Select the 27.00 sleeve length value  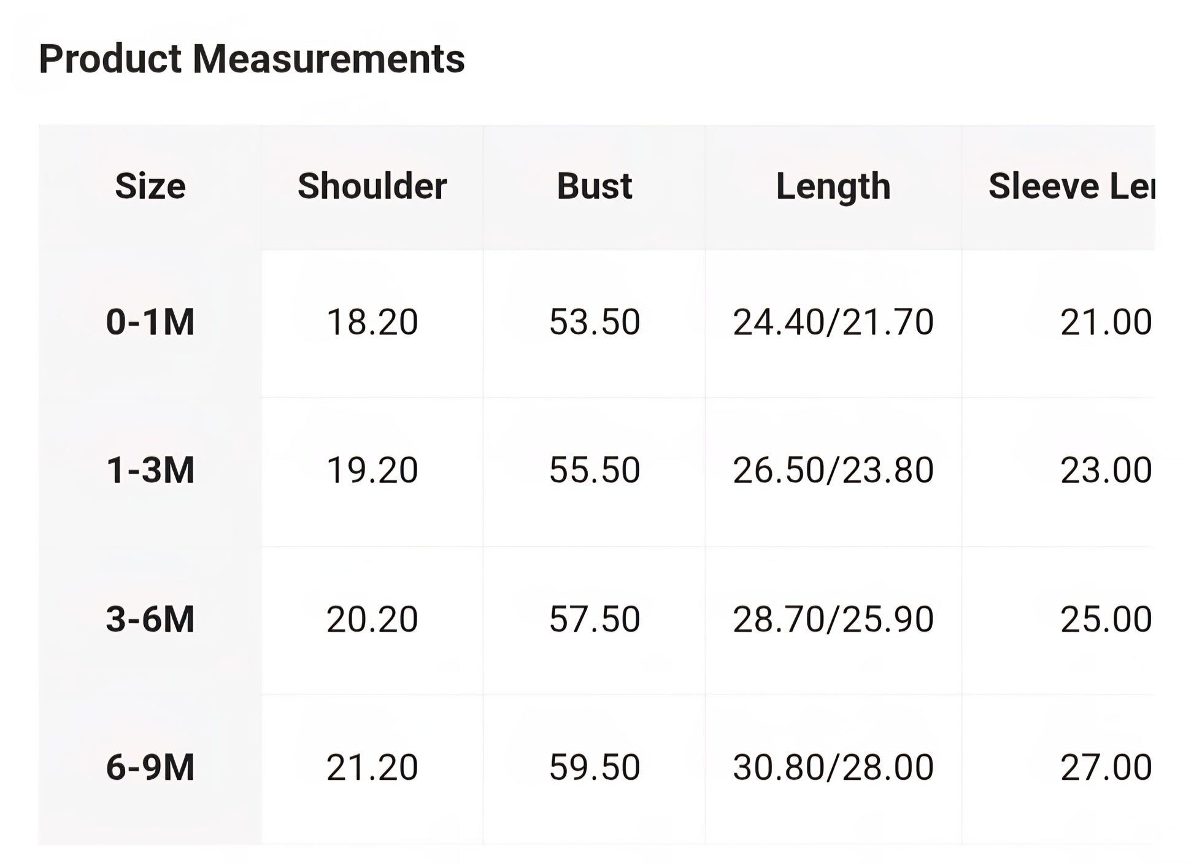(1106, 768)
